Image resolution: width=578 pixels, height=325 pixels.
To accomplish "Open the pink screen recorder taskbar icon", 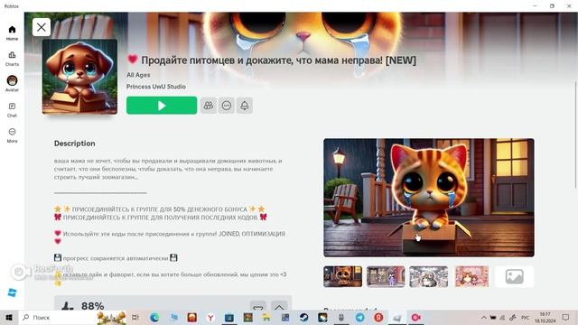I will [x=415, y=317].
